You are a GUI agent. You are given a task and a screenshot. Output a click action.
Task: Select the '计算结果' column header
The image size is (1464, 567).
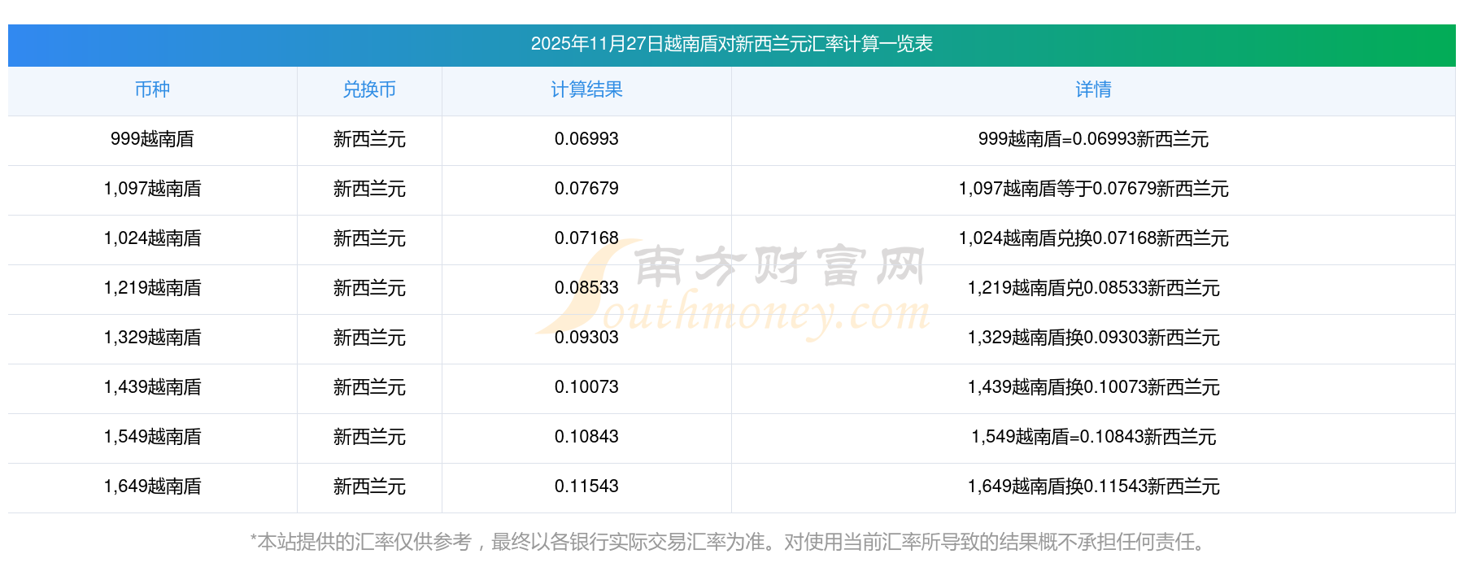(x=586, y=89)
